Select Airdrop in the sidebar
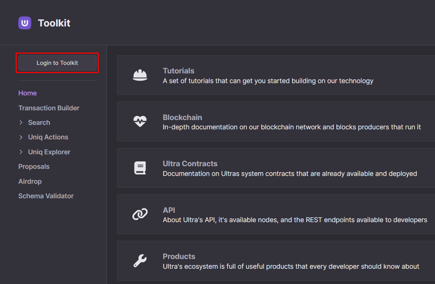Viewport: 435px width, 284px height. [x=30, y=181]
